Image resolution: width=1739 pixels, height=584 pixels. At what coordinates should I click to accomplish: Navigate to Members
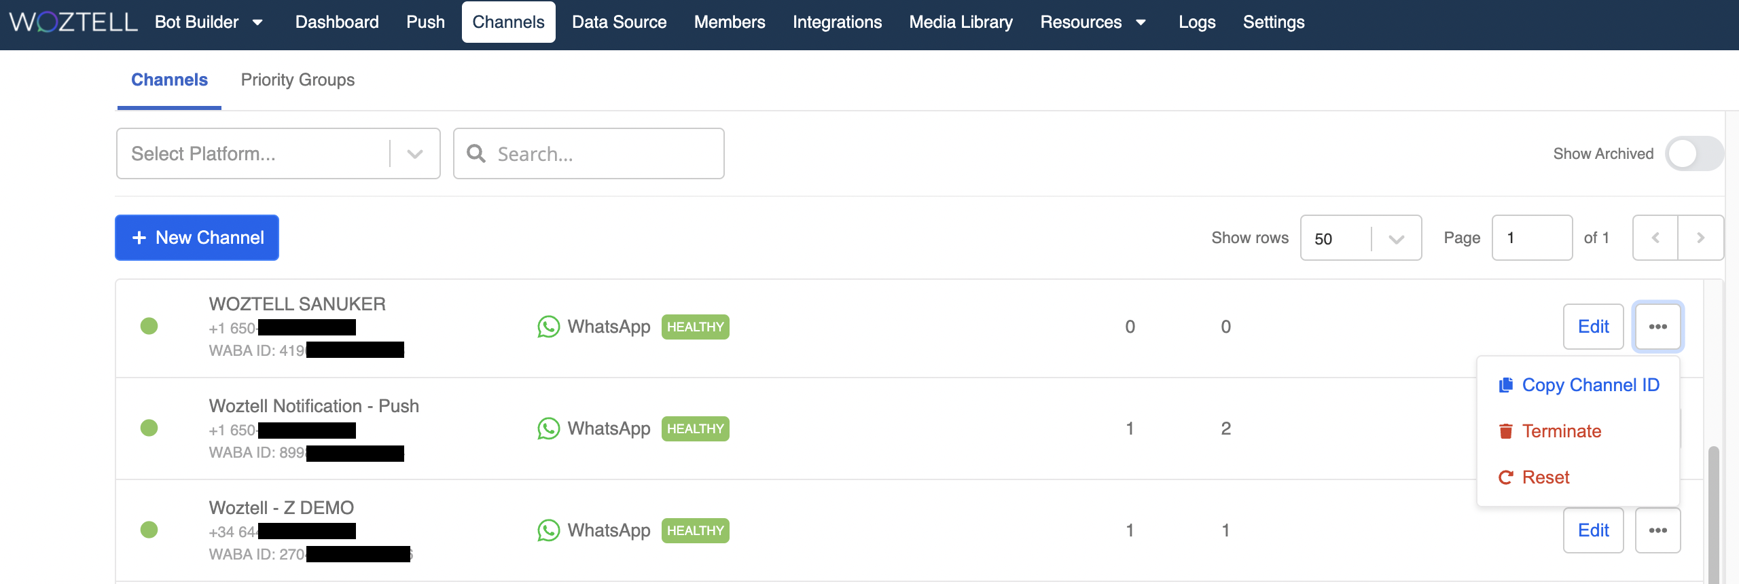point(730,22)
